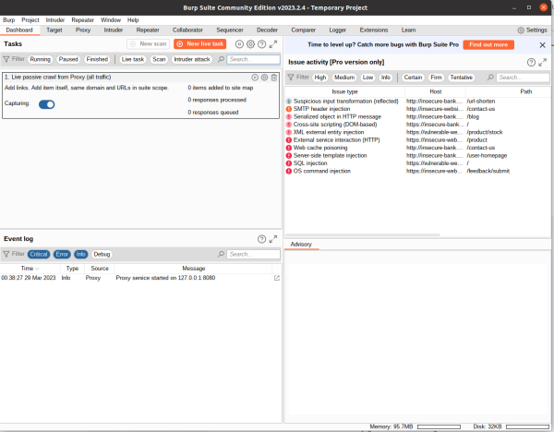Open the Help menu

click(x=133, y=19)
